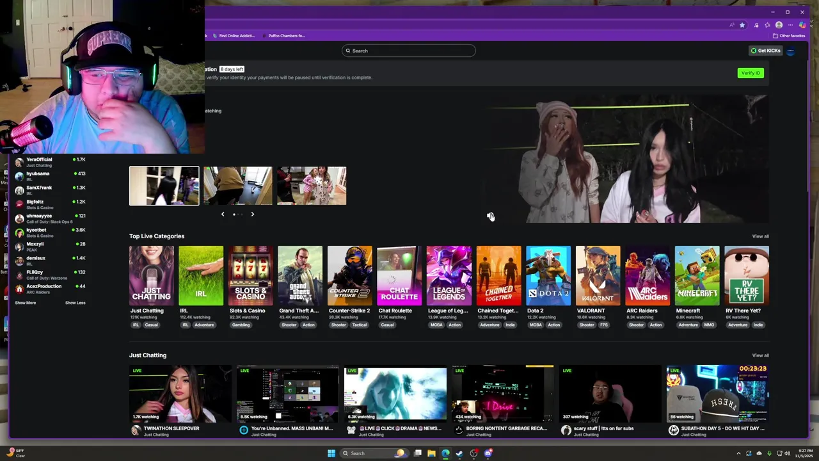
Task: Click the Kick search input field
Action: (x=408, y=51)
